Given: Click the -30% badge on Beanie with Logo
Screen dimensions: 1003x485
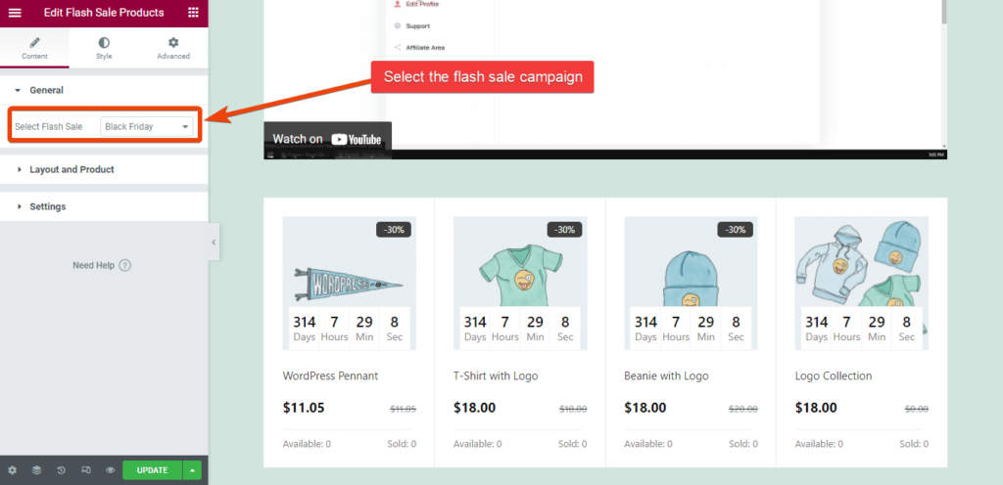Looking at the screenshot, I should point(735,230).
